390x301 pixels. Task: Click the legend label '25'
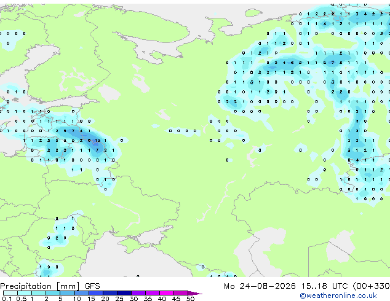click(119, 299)
